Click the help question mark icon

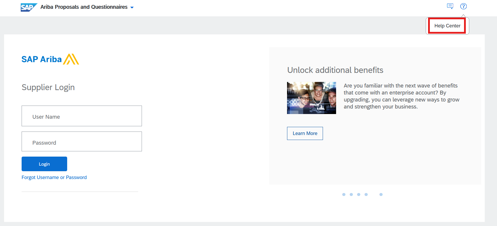463,6
